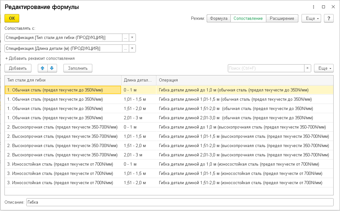Click the Заполнить button

78,68
